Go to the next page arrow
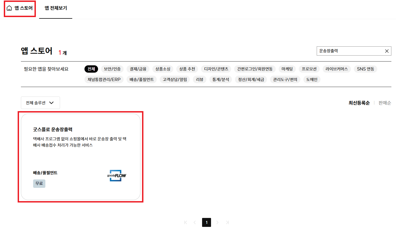The width and height of the screenshot is (396, 238). pos(217,223)
